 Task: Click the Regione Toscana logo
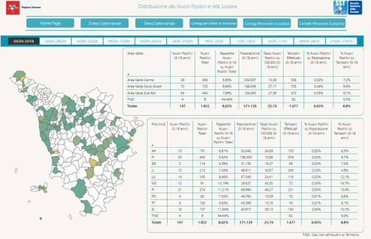[23, 8]
